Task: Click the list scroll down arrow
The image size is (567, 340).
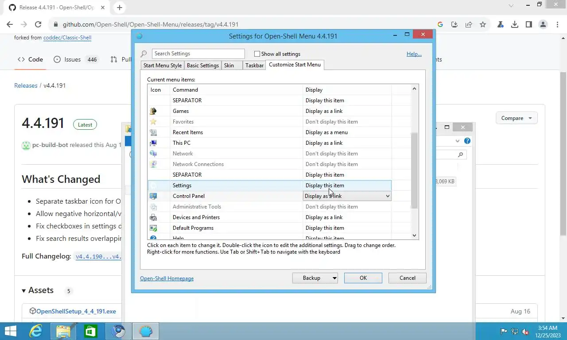Action: tap(415, 236)
